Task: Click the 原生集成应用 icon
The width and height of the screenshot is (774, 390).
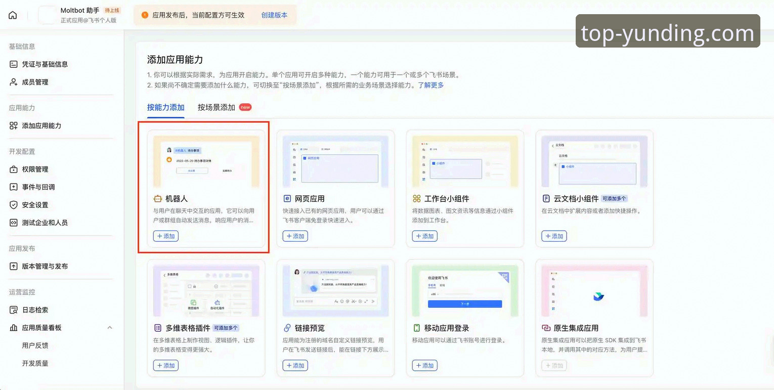Action: (546, 328)
